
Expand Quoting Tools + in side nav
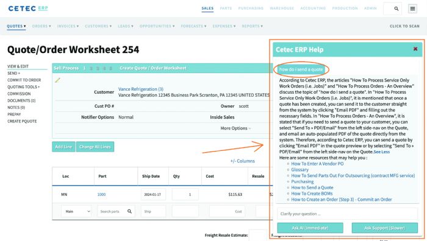coord(24,86)
